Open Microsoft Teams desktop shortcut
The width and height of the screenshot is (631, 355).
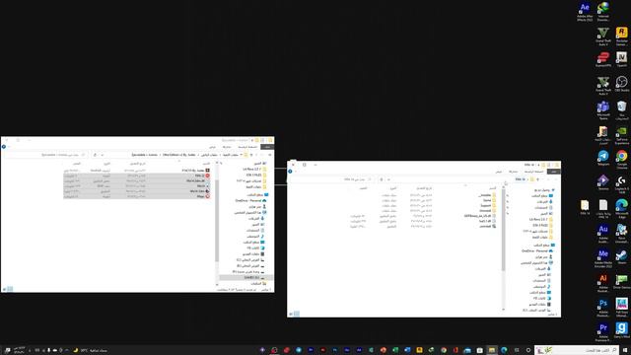[x=602, y=109]
